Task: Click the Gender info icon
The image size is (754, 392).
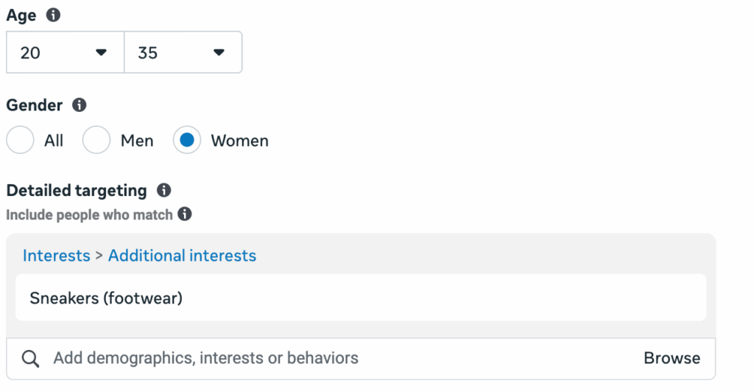Action: click(79, 105)
